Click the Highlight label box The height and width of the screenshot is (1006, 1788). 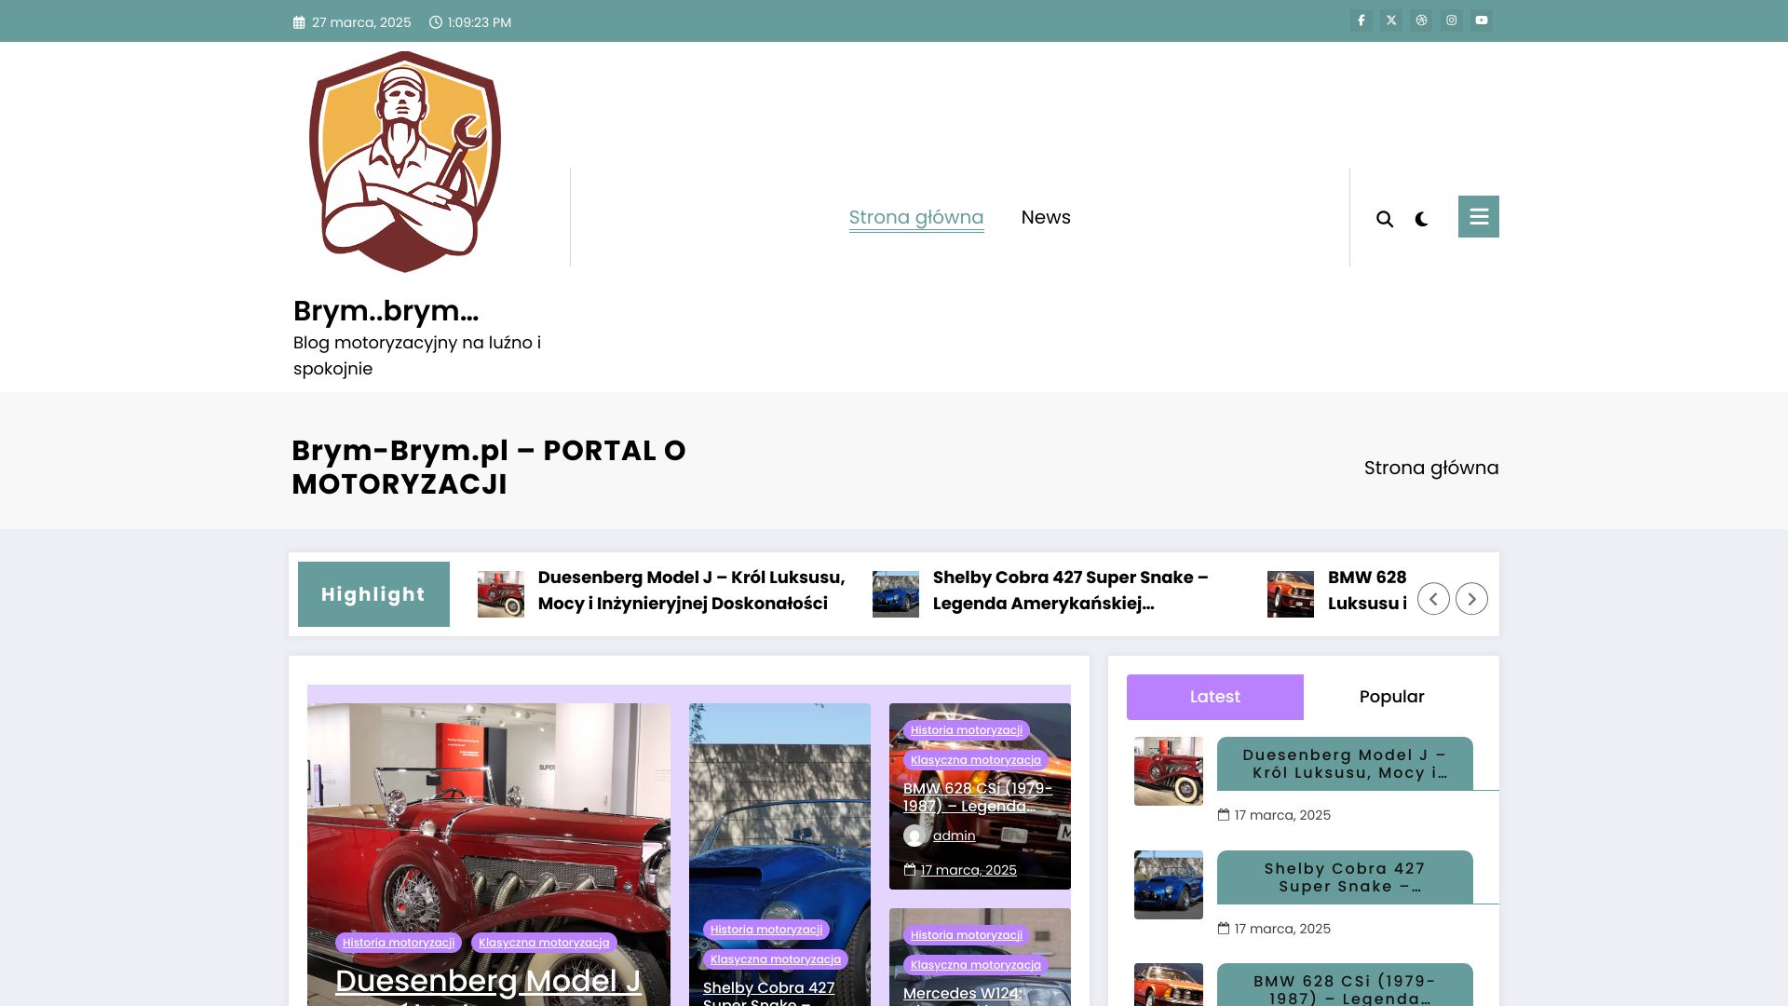[x=373, y=594]
